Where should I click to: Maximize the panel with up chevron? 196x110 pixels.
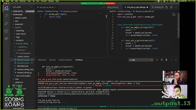coord(171,60)
